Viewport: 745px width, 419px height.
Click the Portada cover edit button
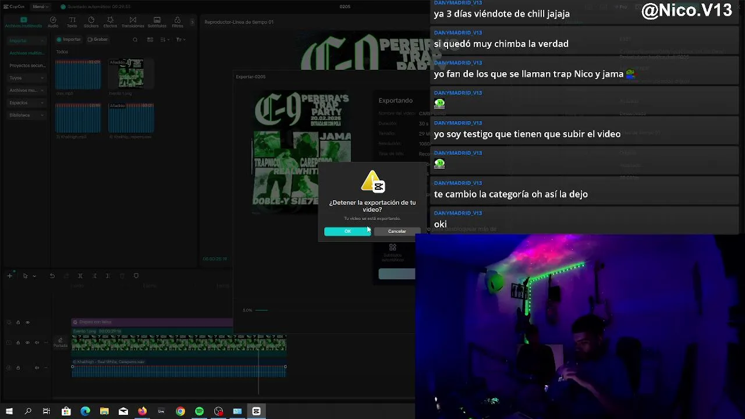61,343
